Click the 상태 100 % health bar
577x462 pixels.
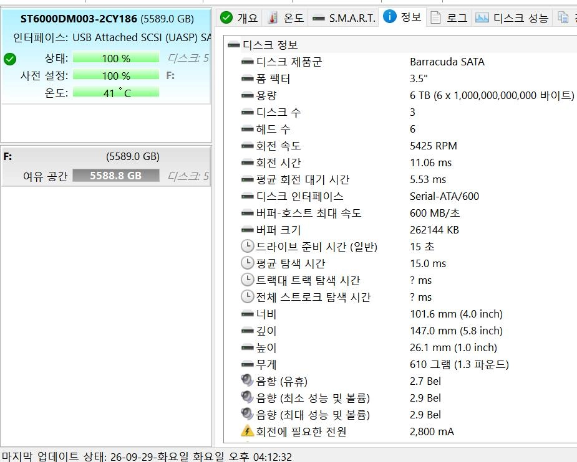click(116, 59)
